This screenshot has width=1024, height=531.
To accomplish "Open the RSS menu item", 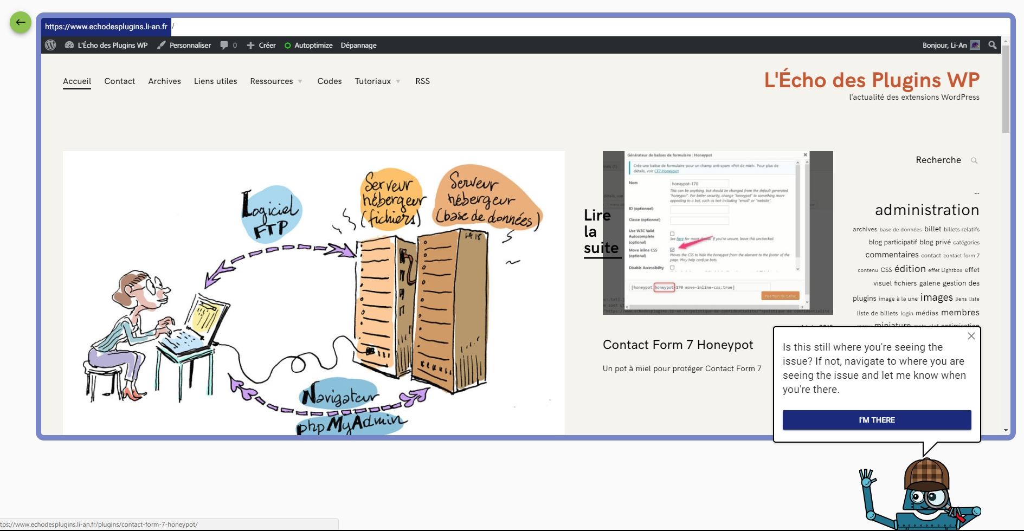I will click(x=422, y=81).
